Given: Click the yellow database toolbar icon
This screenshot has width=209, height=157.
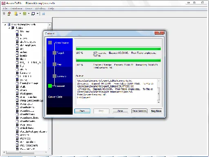Looking at the screenshot, I should (x=16, y=13).
